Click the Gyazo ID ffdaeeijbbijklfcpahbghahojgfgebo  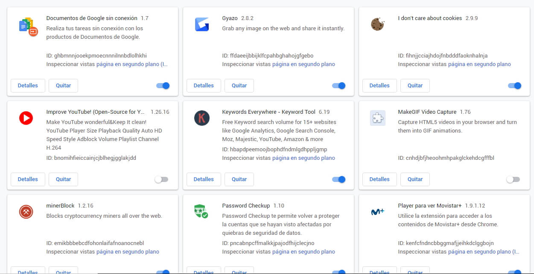[268, 56]
